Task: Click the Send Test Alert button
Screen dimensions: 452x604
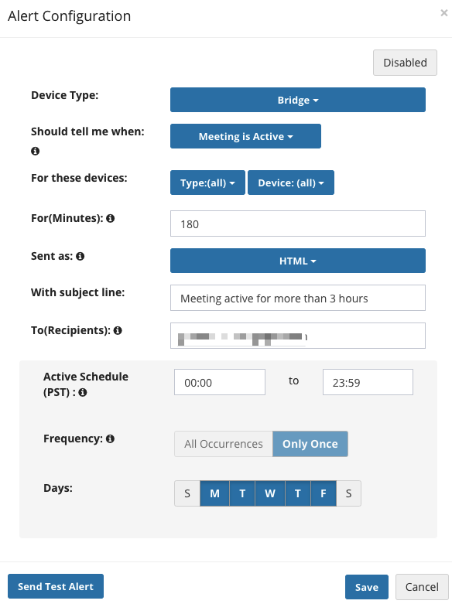Action: pos(56,586)
